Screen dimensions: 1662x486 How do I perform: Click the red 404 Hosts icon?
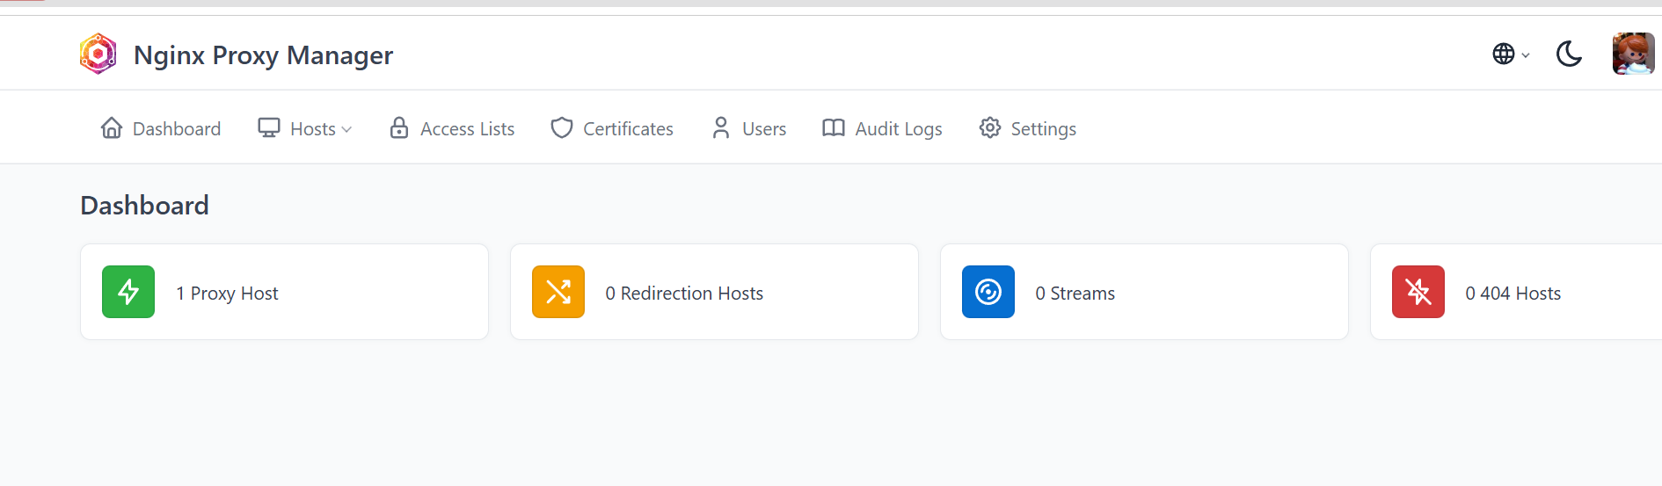pos(1418,292)
